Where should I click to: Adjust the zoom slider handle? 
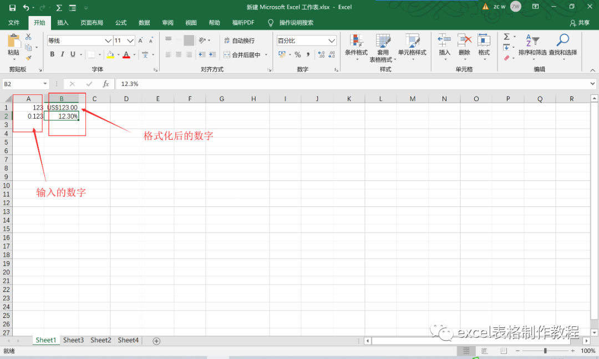545,351
